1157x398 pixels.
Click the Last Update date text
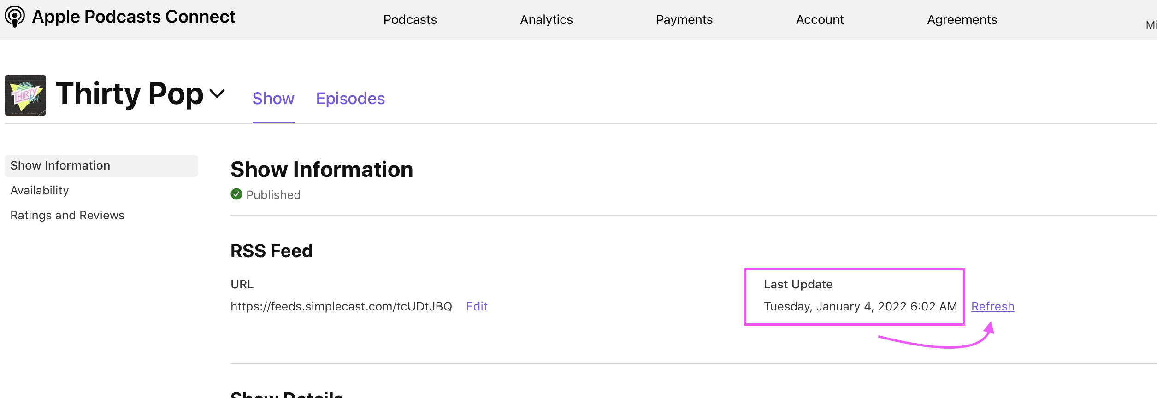coord(860,306)
